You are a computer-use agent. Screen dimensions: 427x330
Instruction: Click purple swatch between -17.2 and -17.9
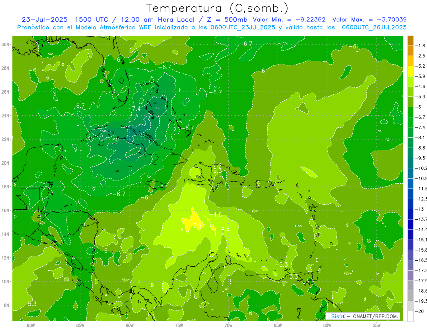pyautogui.click(x=410, y=276)
